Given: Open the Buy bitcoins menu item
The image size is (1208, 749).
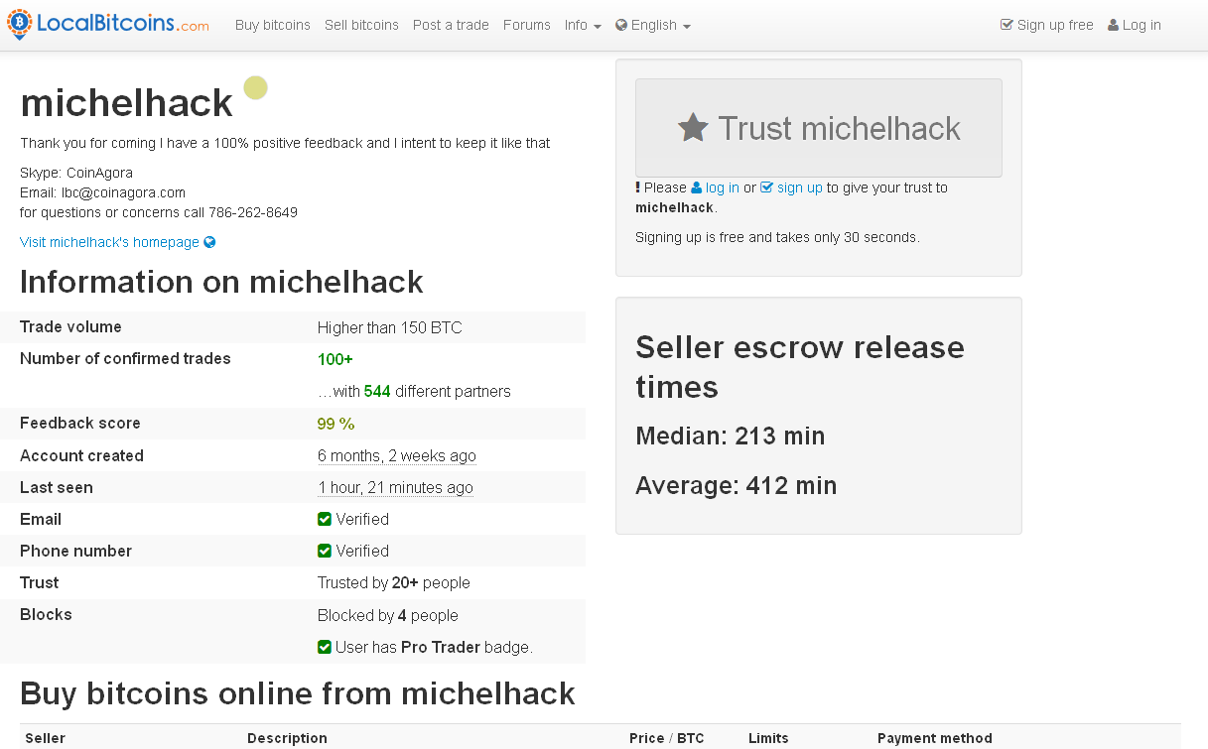Looking at the screenshot, I should pyautogui.click(x=273, y=25).
